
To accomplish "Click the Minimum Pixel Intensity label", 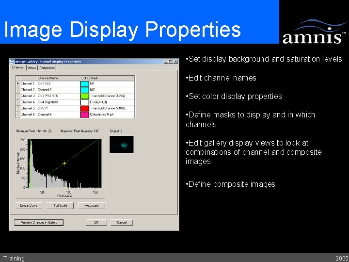I will (x=33, y=131).
